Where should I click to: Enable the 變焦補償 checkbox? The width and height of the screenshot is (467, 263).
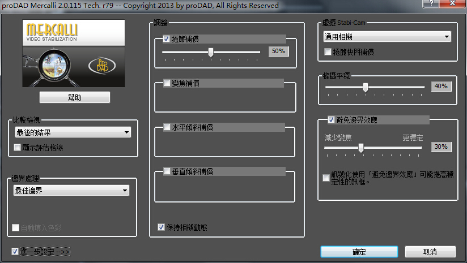(x=167, y=83)
